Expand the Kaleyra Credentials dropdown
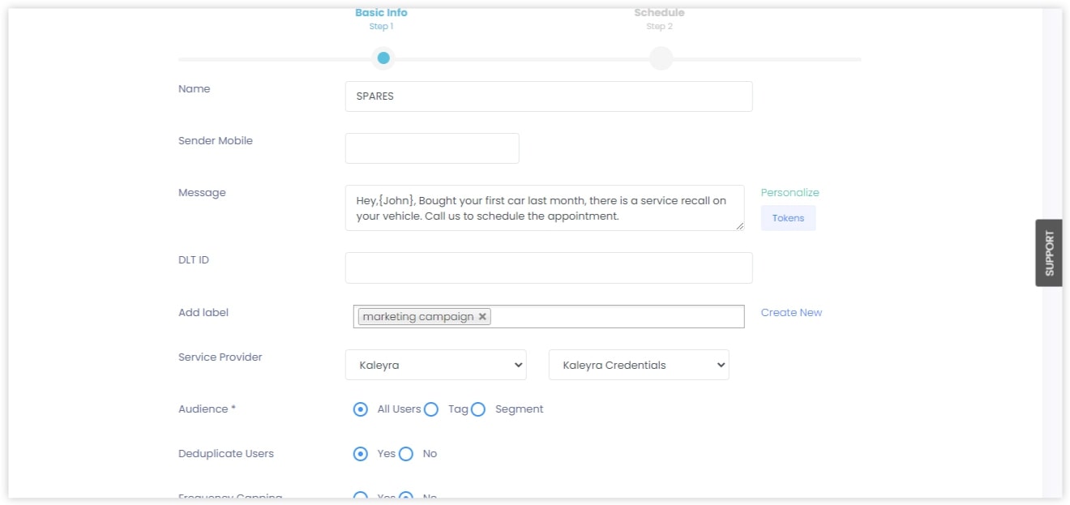The image size is (1070, 505). point(639,365)
